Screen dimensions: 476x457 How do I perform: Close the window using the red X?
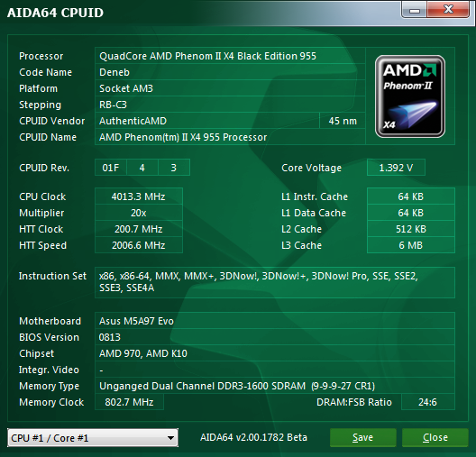(x=448, y=10)
